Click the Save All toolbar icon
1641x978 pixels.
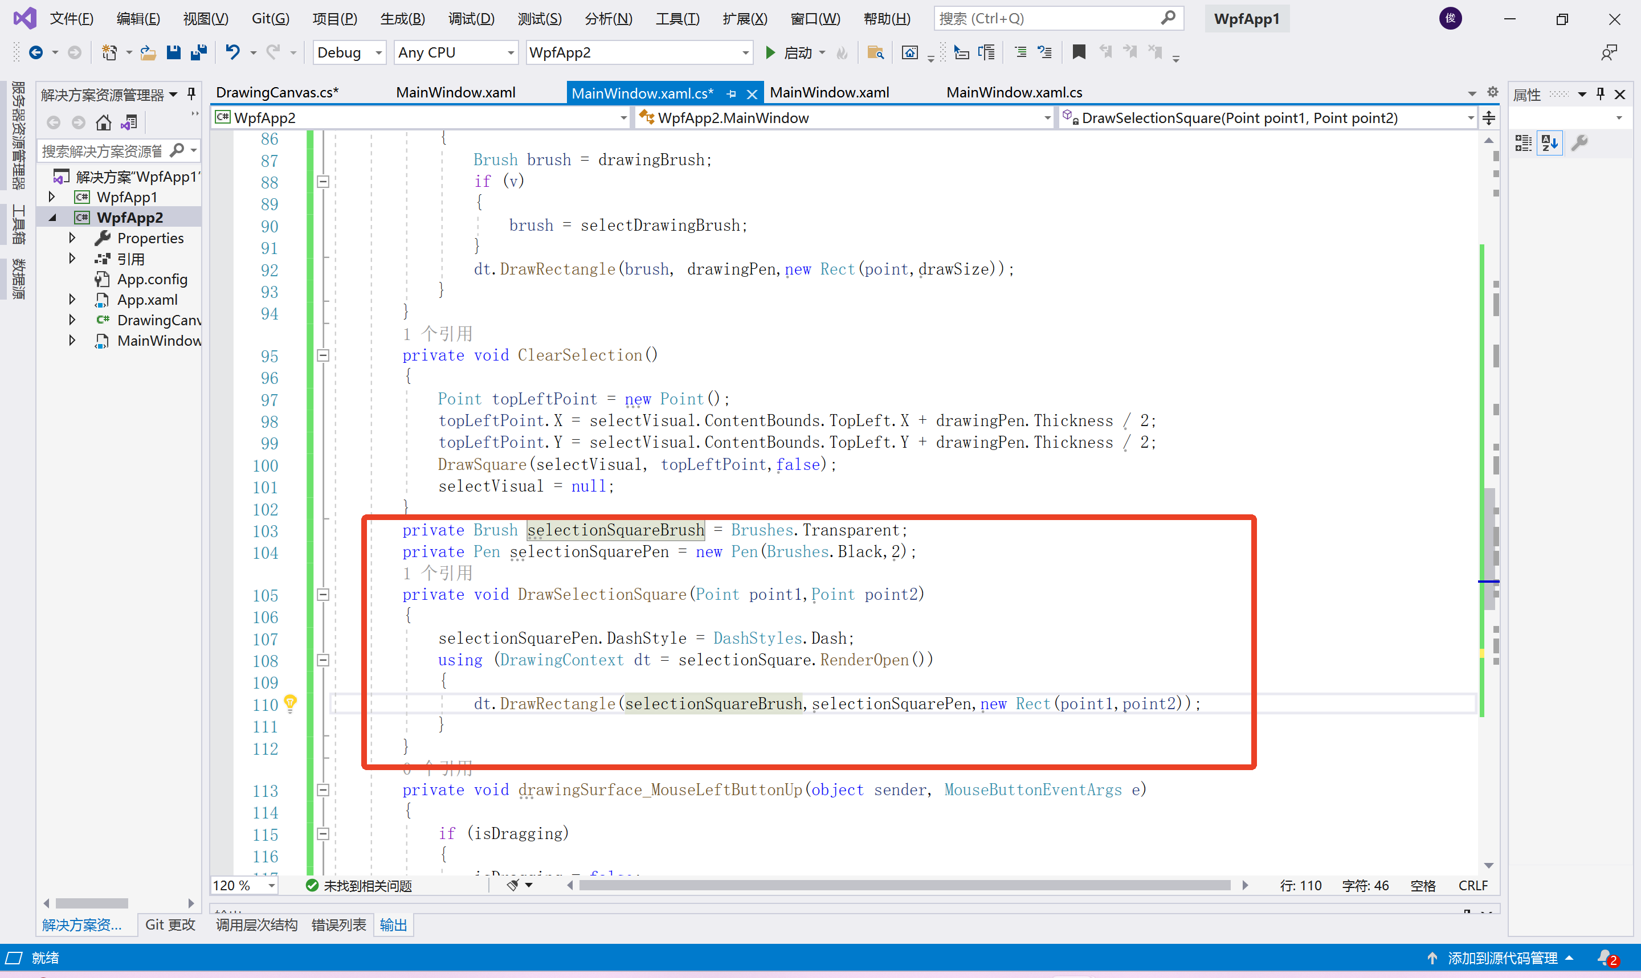click(198, 52)
